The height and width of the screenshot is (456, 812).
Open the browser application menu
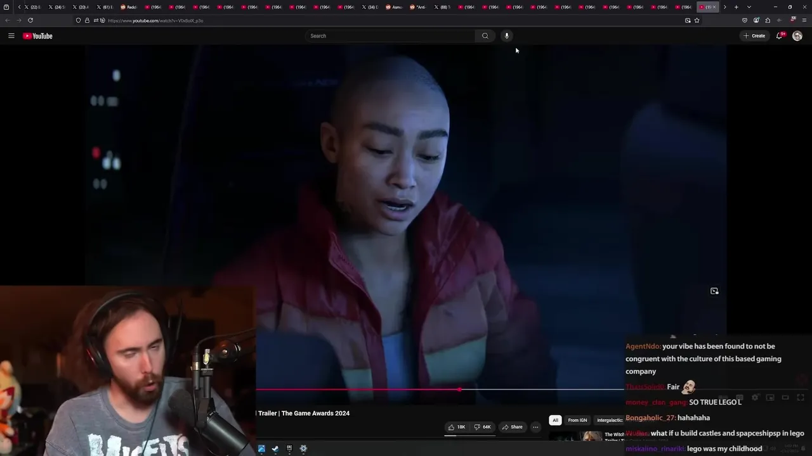pos(804,20)
